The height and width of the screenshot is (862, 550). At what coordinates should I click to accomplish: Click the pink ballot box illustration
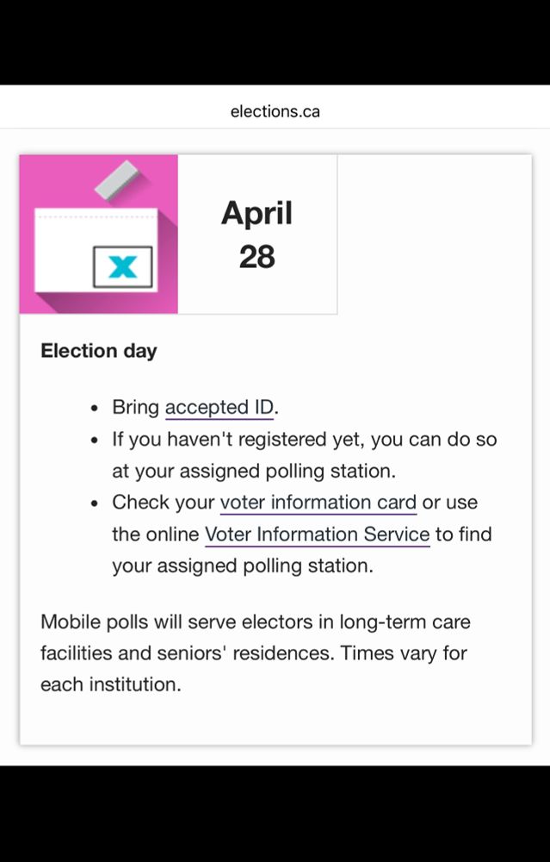point(99,234)
